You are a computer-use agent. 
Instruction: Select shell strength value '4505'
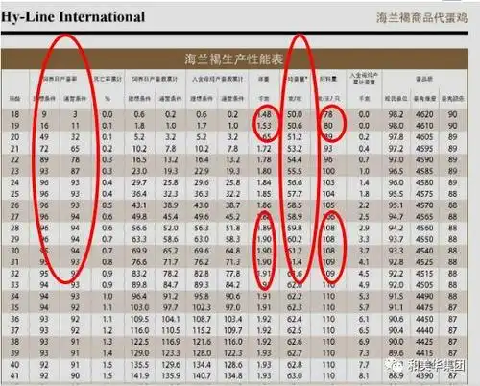424,285
